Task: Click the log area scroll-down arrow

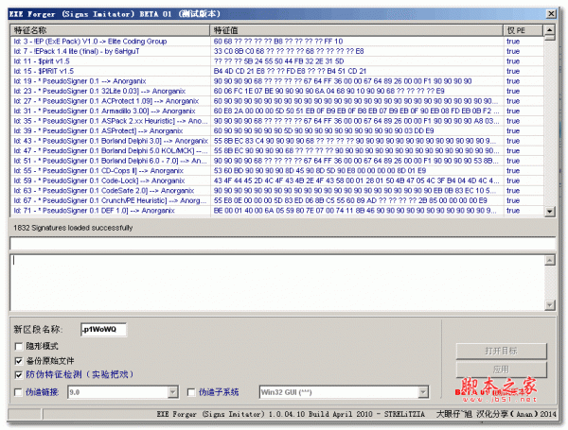Action: (549, 305)
